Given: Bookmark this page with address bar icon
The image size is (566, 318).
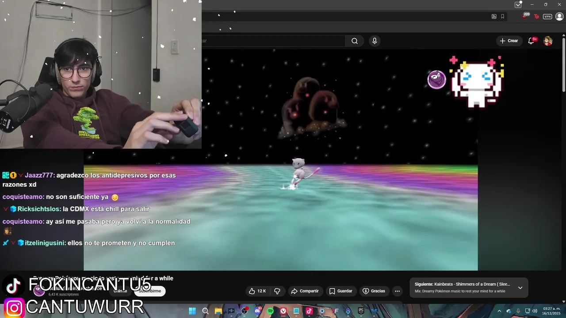Looking at the screenshot, I should coord(502,16).
